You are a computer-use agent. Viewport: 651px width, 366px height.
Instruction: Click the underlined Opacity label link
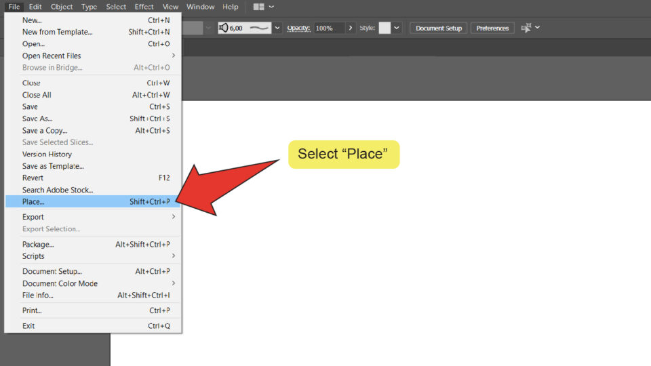298,28
